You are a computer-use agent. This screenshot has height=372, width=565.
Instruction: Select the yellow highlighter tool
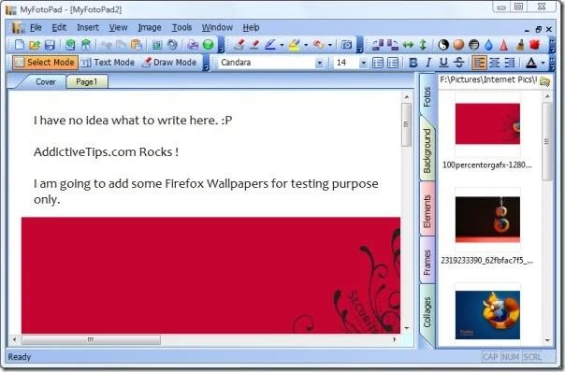(294, 45)
